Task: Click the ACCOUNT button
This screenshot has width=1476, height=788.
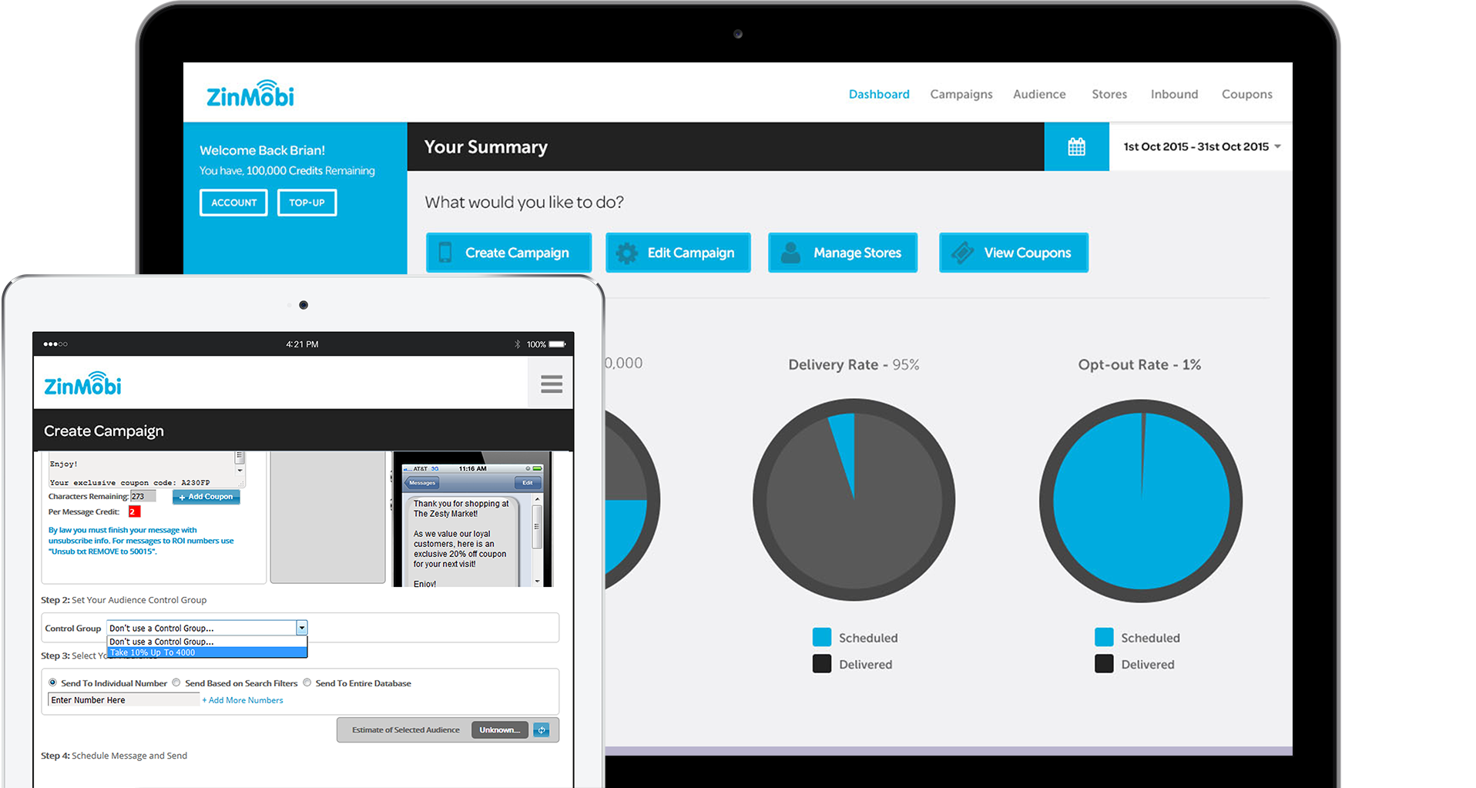Action: tap(233, 203)
